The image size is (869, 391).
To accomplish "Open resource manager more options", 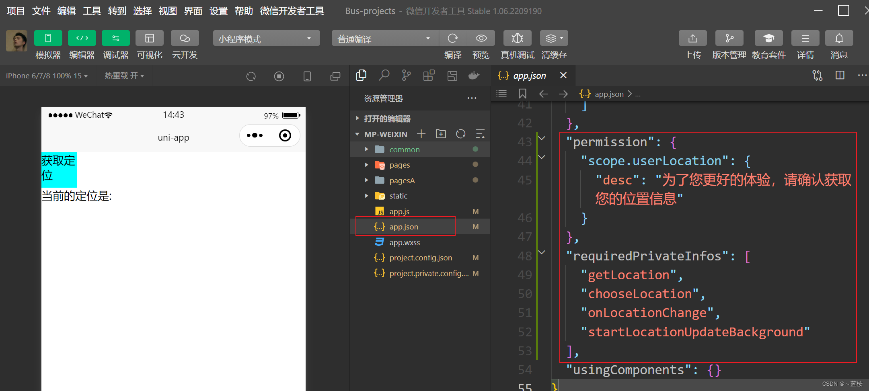I will pyautogui.click(x=472, y=98).
